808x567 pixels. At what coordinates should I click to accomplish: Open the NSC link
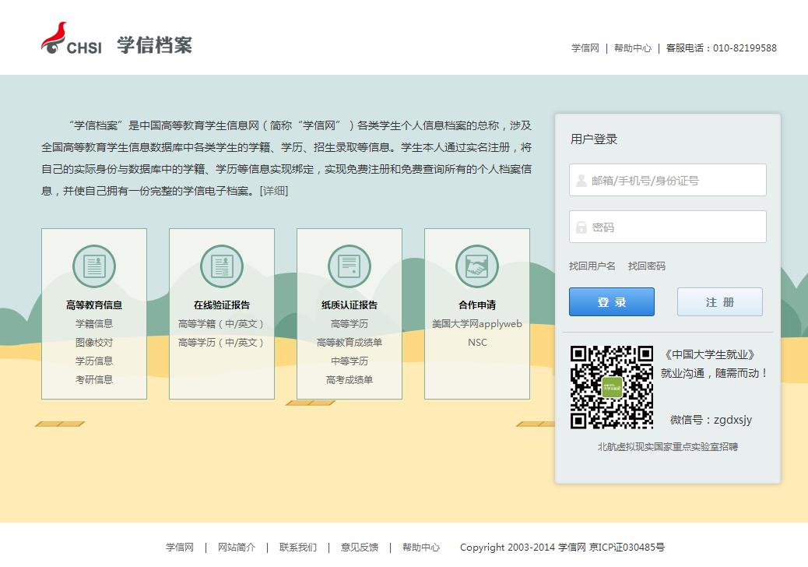pos(477,342)
